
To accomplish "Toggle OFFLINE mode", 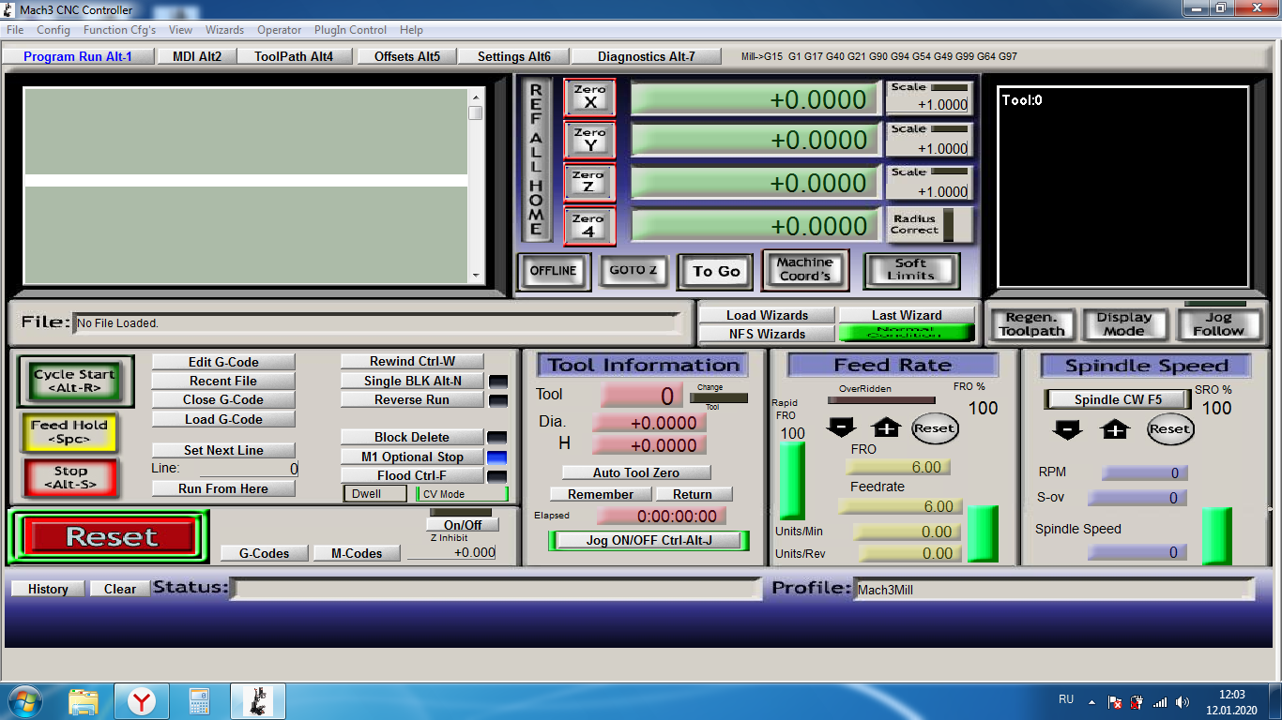I will coord(554,271).
